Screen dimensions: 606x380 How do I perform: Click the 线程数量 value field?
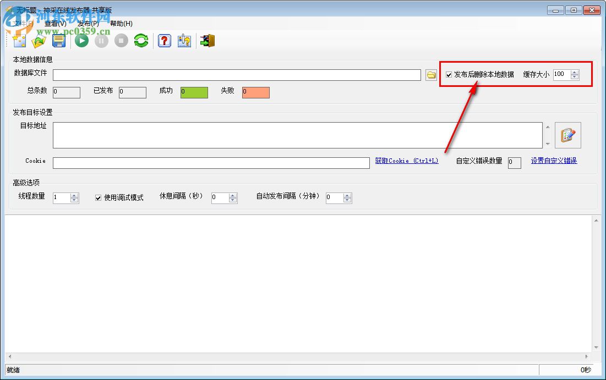click(x=62, y=198)
